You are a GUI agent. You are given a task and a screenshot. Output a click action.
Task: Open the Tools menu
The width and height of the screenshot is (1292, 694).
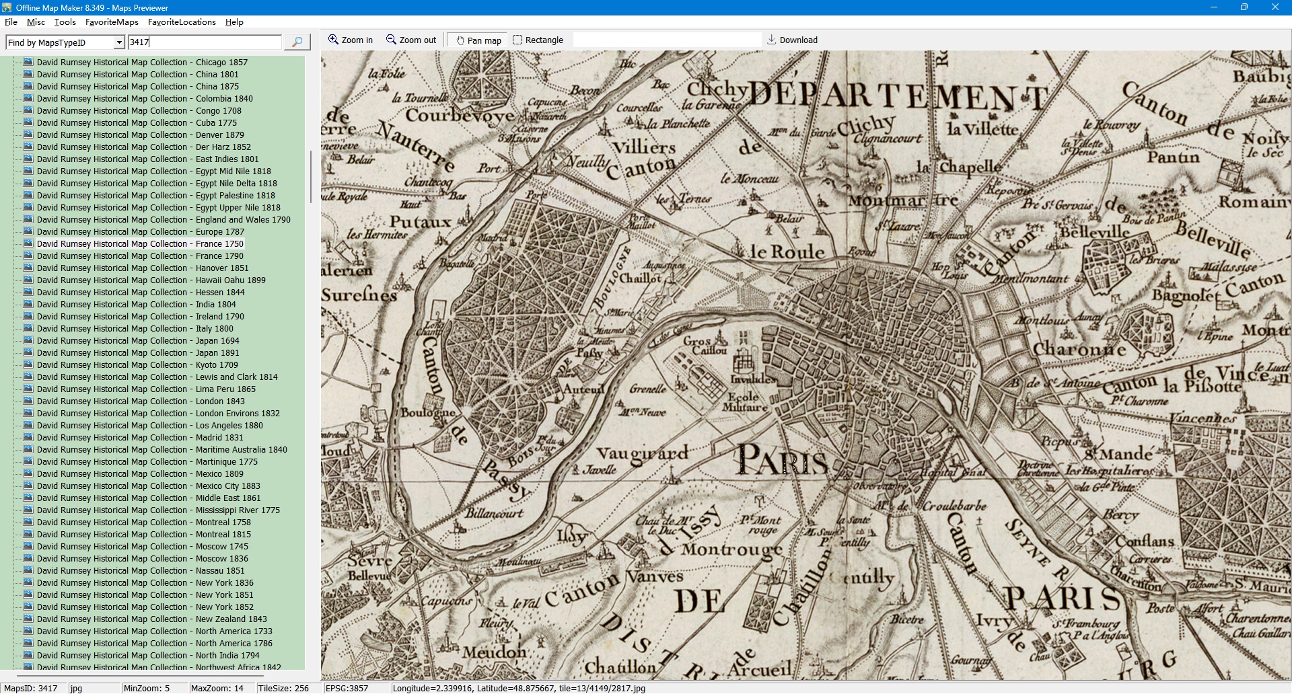click(65, 22)
